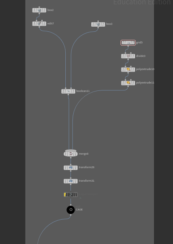The width and height of the screenshot is (173, 244).
Task: Select the merge8 node icon
Action: (x=70, y=154)
